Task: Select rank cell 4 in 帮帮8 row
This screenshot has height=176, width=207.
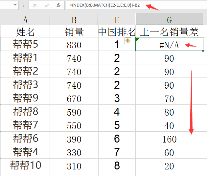Action: 117,111
